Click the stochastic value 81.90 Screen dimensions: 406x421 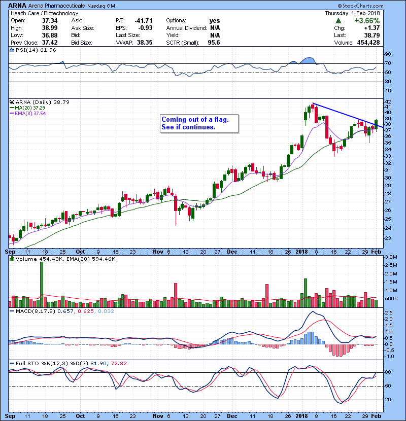[x=98, y=363]
